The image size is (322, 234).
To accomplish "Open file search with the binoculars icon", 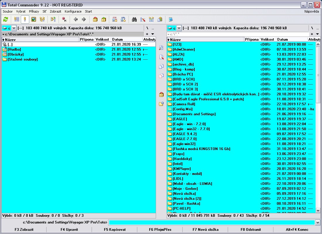I will (x=134, y=19).
